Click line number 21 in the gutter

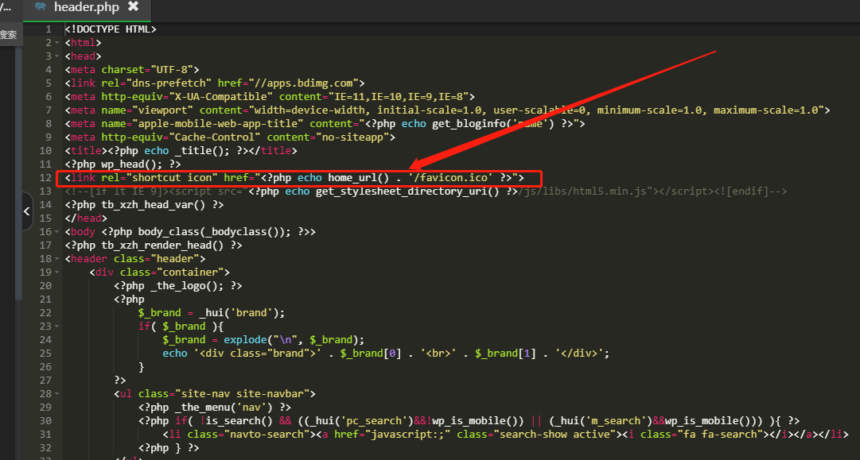coord(45,300)
